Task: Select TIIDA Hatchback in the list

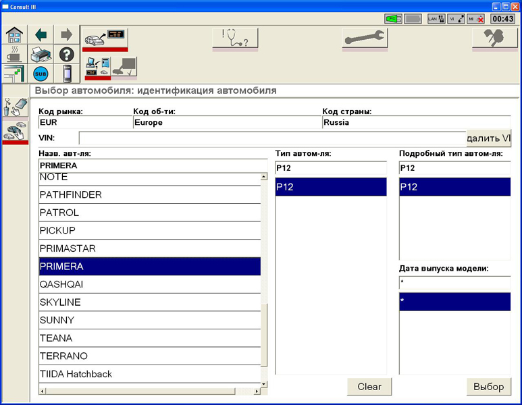Action: pyautogui.click(x=150, y=375)
